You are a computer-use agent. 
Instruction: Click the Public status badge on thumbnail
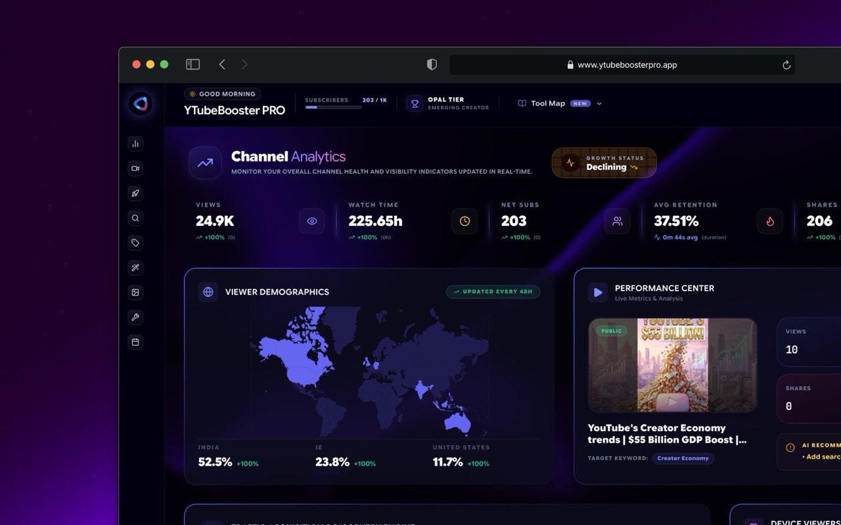point(611,331)
